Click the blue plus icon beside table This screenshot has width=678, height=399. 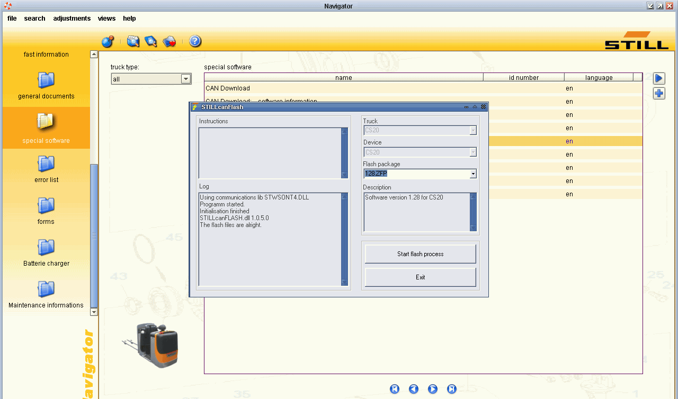659,94
